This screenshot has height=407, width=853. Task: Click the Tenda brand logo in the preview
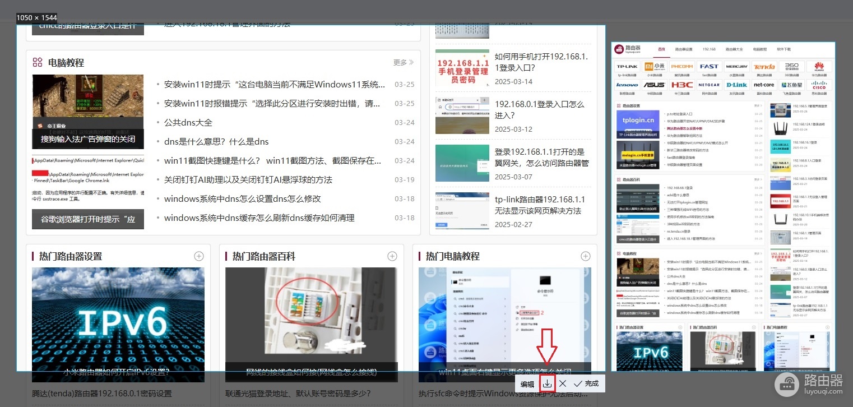pos(764,66)
